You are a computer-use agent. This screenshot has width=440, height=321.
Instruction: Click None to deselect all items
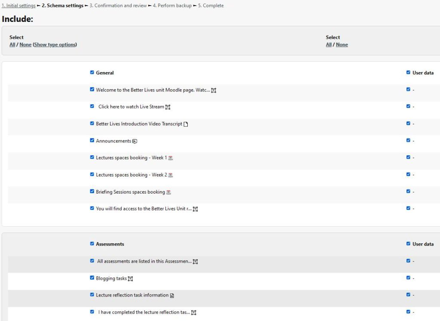pos(25,44)
